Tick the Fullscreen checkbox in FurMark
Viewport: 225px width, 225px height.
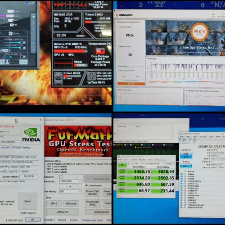click(61, 177)
